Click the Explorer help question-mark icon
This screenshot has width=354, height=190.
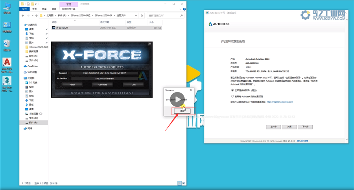[184, 9]
